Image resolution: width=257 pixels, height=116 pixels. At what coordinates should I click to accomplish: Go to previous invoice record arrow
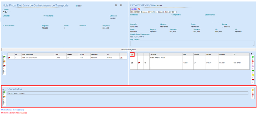pos(116,5)
